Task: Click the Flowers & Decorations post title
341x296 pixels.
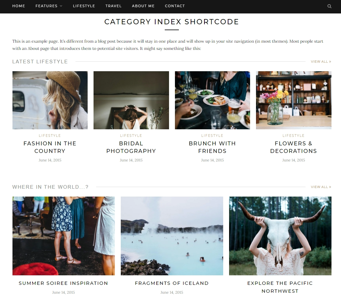Action: pyautogui.click(x=294, y=147)
